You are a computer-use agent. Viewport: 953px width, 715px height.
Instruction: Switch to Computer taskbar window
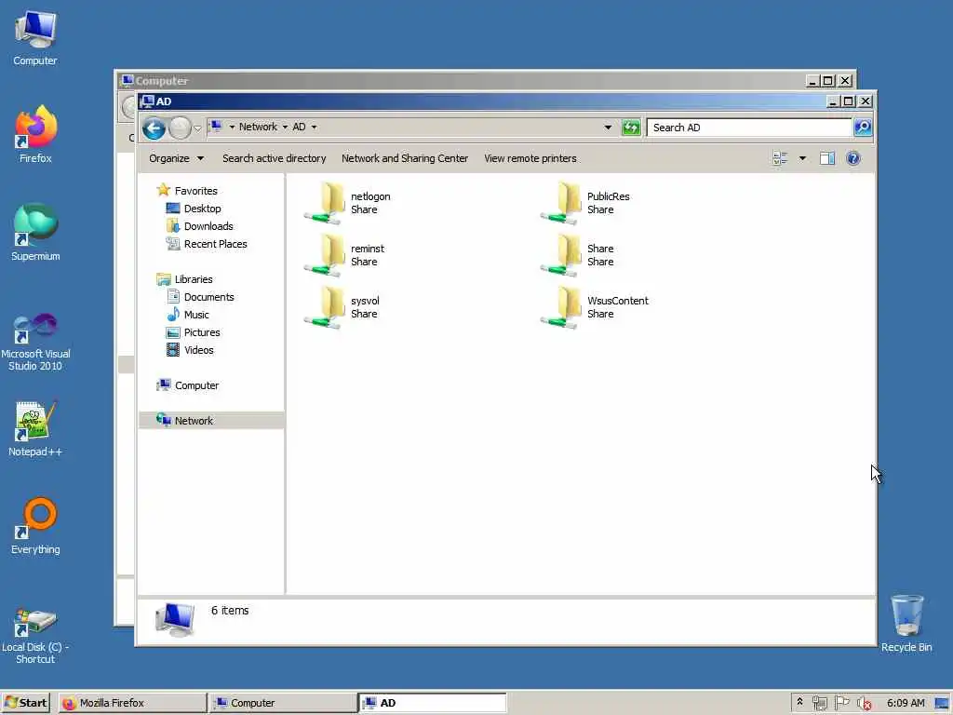point(283,703)
